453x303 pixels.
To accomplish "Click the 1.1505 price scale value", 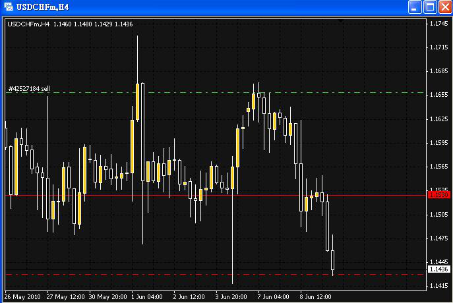I will tap(439, 215).
